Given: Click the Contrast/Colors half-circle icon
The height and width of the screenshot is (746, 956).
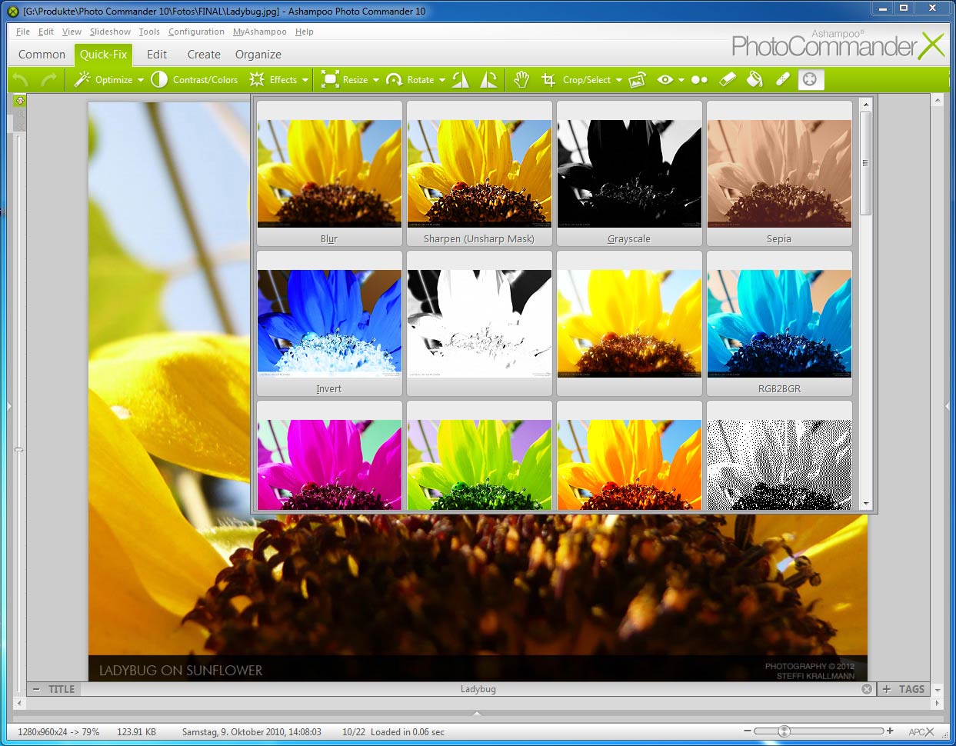Looking at the screenshot, I should [x=159, y=79].
